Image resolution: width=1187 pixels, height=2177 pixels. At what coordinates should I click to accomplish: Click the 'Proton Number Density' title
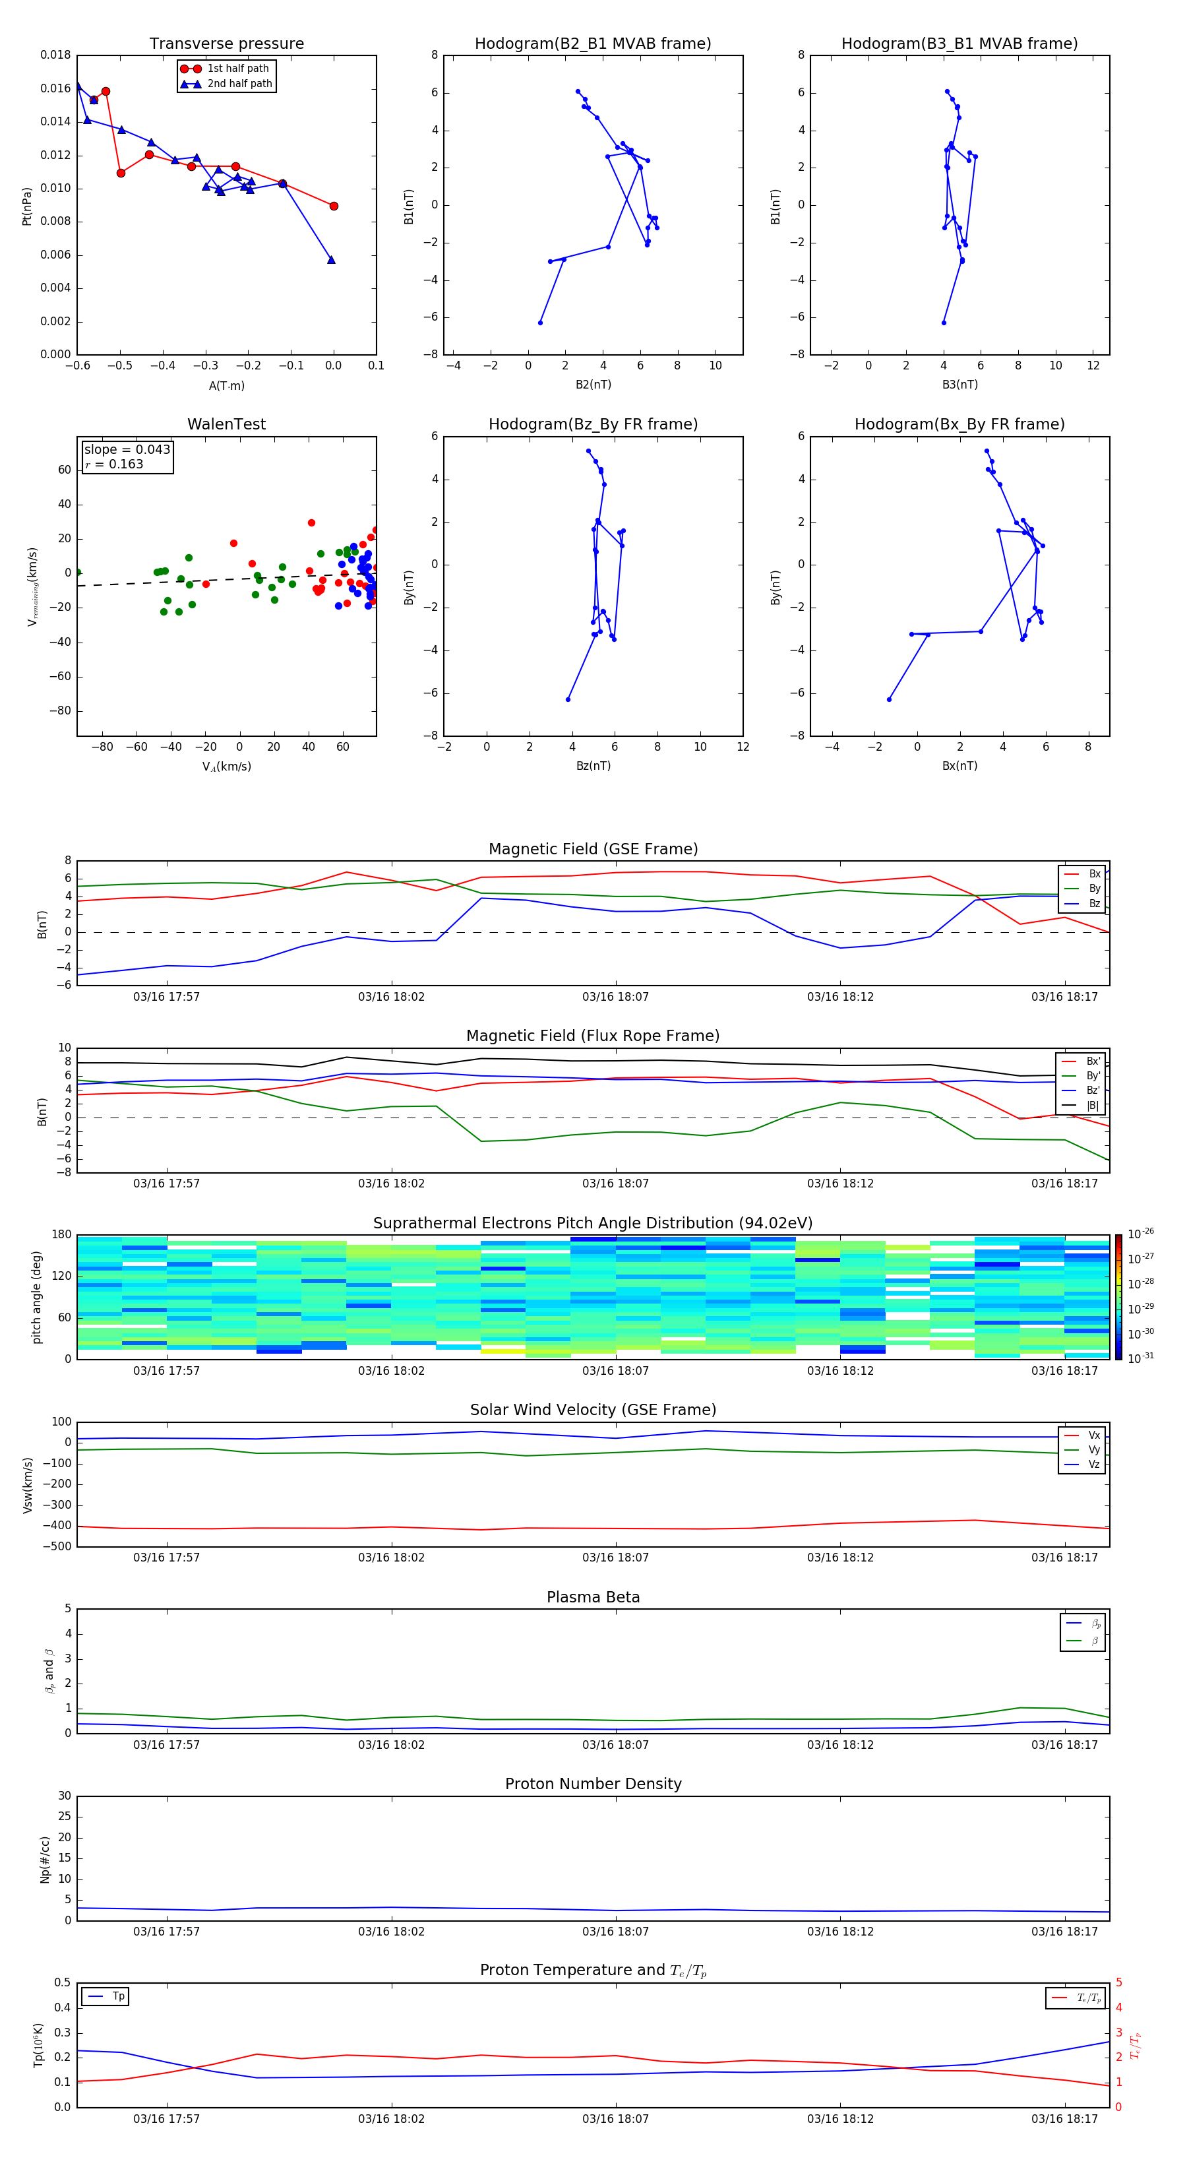point(593,1784)
